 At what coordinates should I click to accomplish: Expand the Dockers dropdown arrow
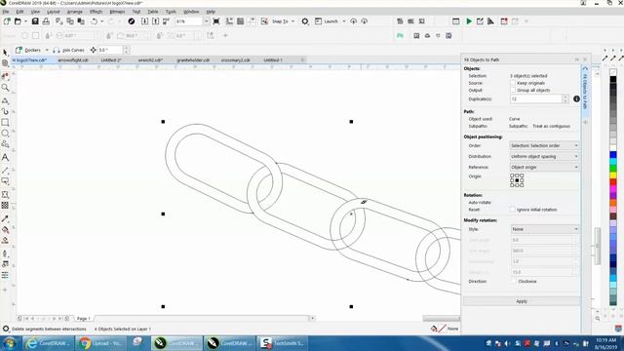click(47, 50)
